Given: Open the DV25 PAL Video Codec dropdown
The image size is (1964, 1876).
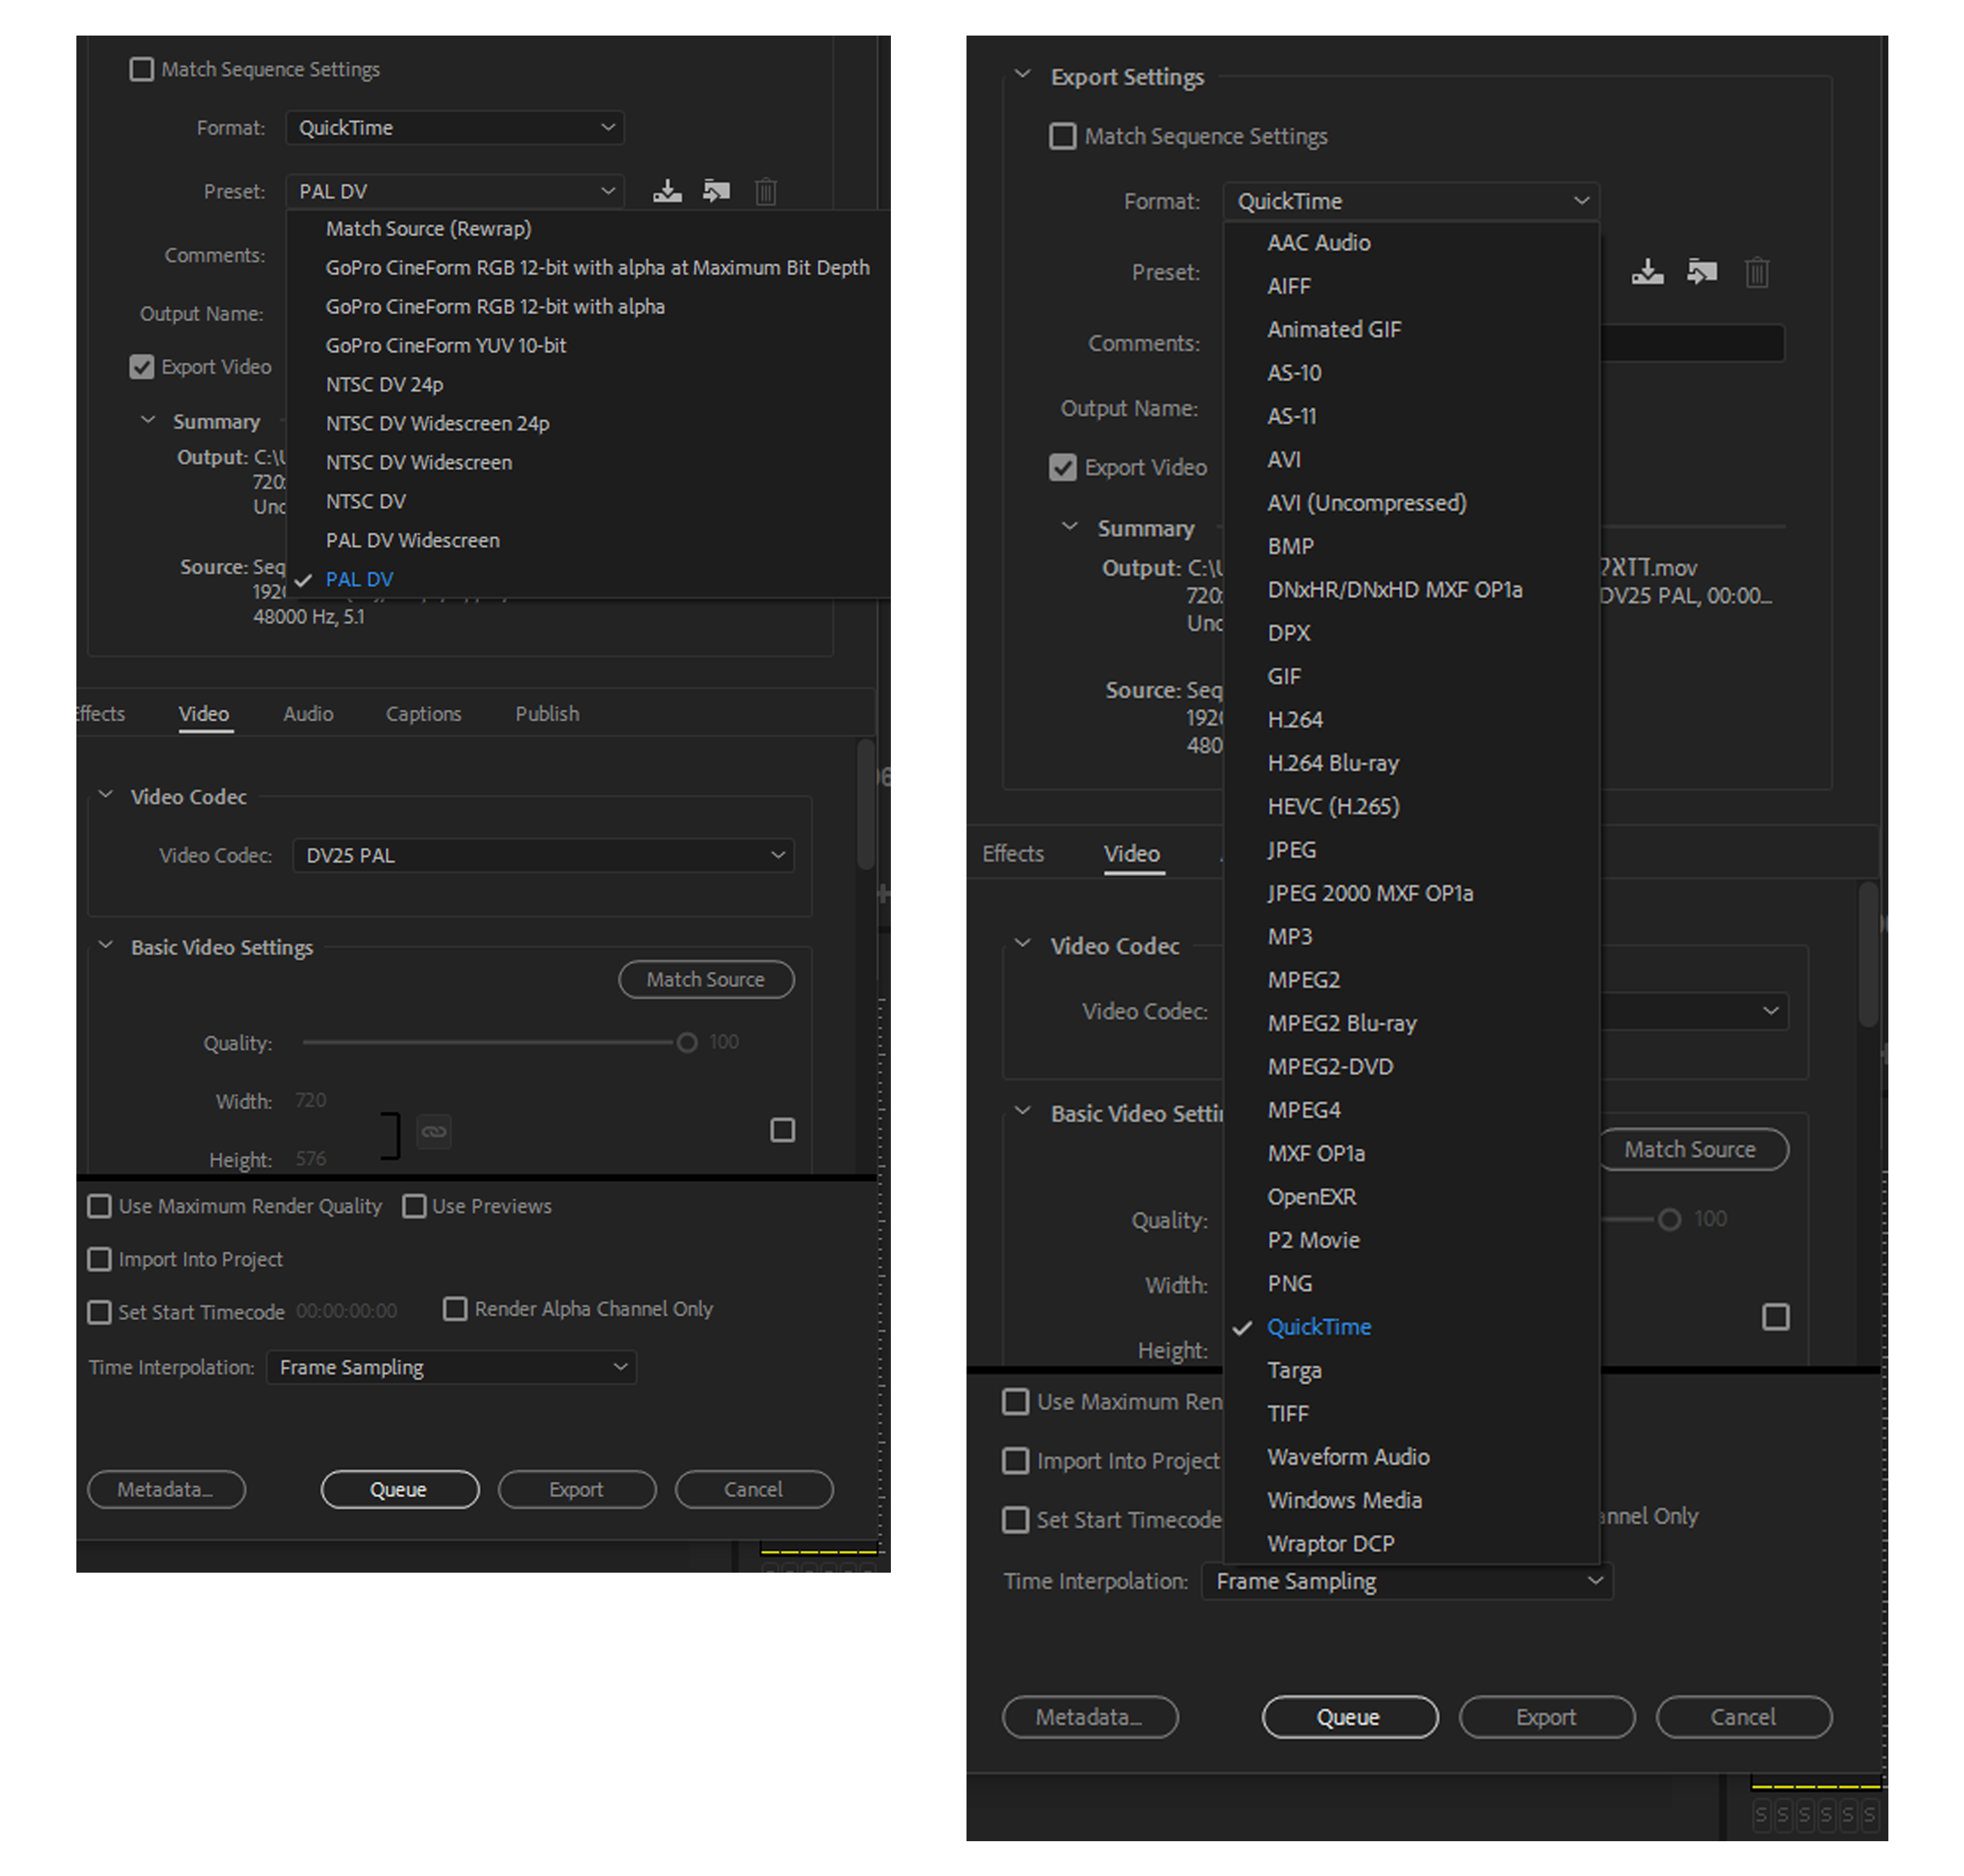Looking at the screenshot, I should (543, 855).
